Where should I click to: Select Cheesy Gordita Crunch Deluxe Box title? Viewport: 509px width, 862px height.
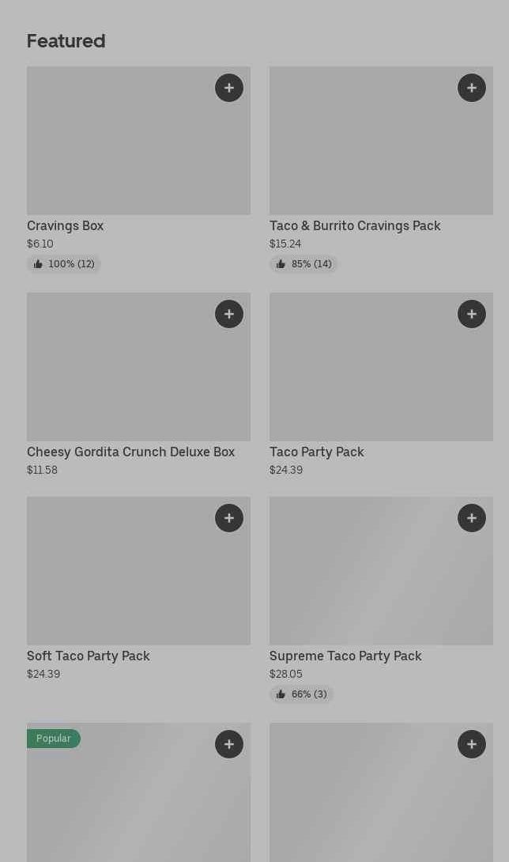click(x=131, y=452)
